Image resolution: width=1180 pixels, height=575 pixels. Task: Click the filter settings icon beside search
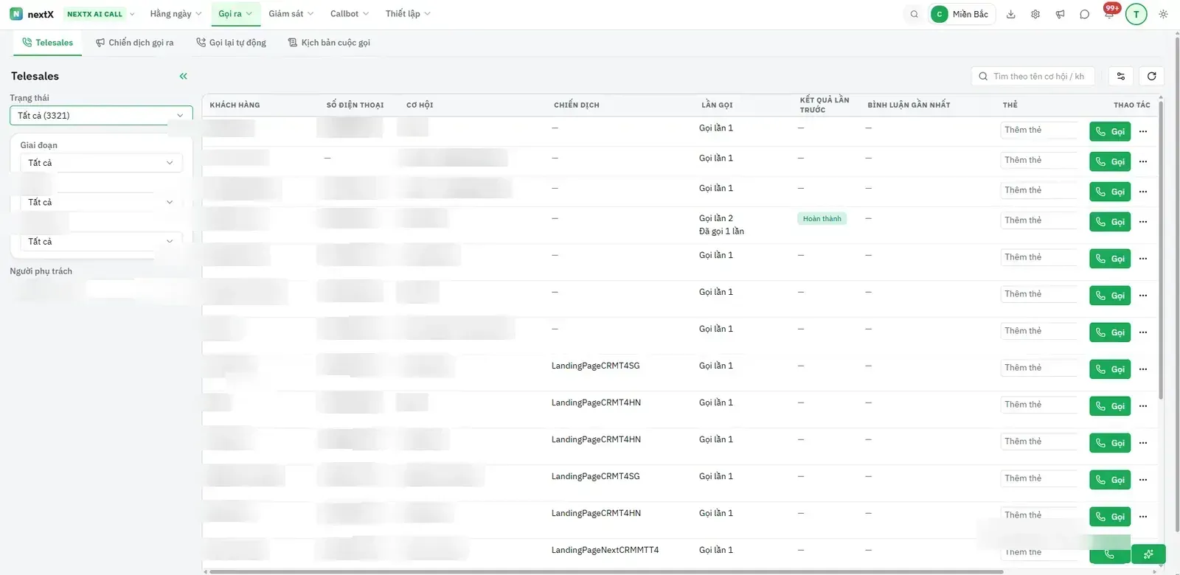click(x=1121, y=76)
